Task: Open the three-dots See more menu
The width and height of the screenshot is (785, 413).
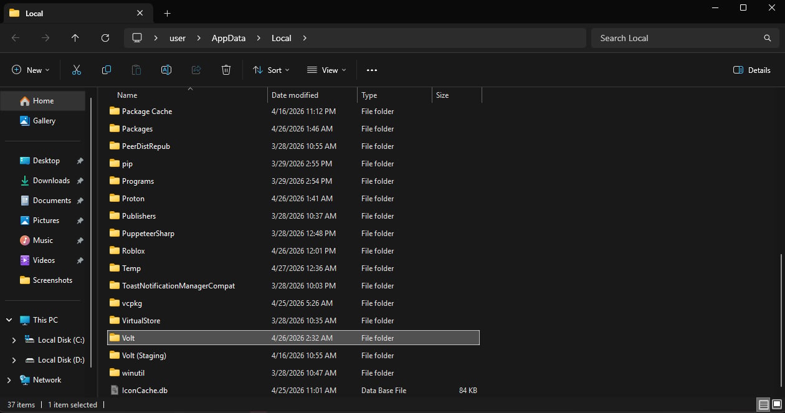Action: point(372,70)
